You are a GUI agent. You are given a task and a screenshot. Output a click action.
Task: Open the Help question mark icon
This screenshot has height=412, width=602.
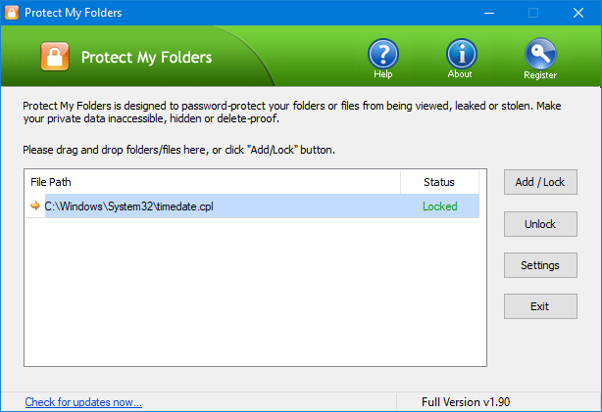tap(383, 54)
